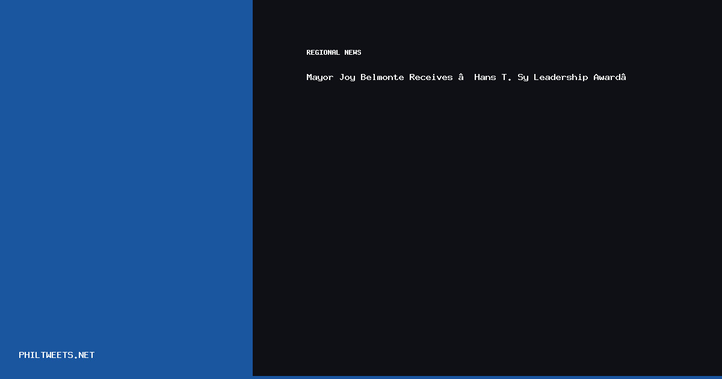
Task: Click the PHILTWEETS.NET site name
Action: [x=57, y=355]
